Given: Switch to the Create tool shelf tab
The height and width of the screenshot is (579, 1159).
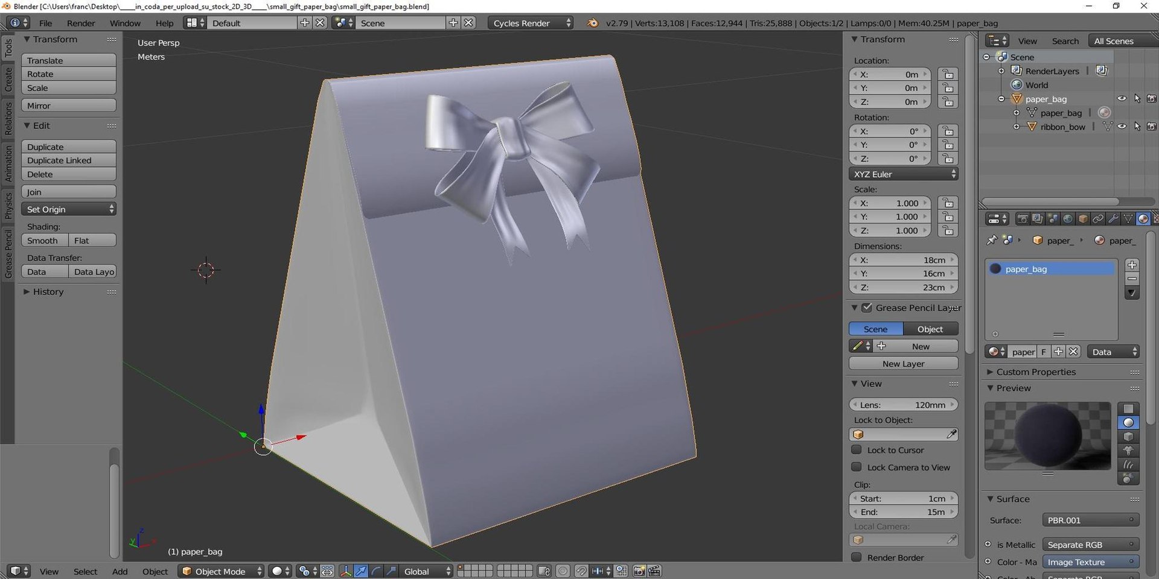Looking at the screenshot, I should (8, 79).
